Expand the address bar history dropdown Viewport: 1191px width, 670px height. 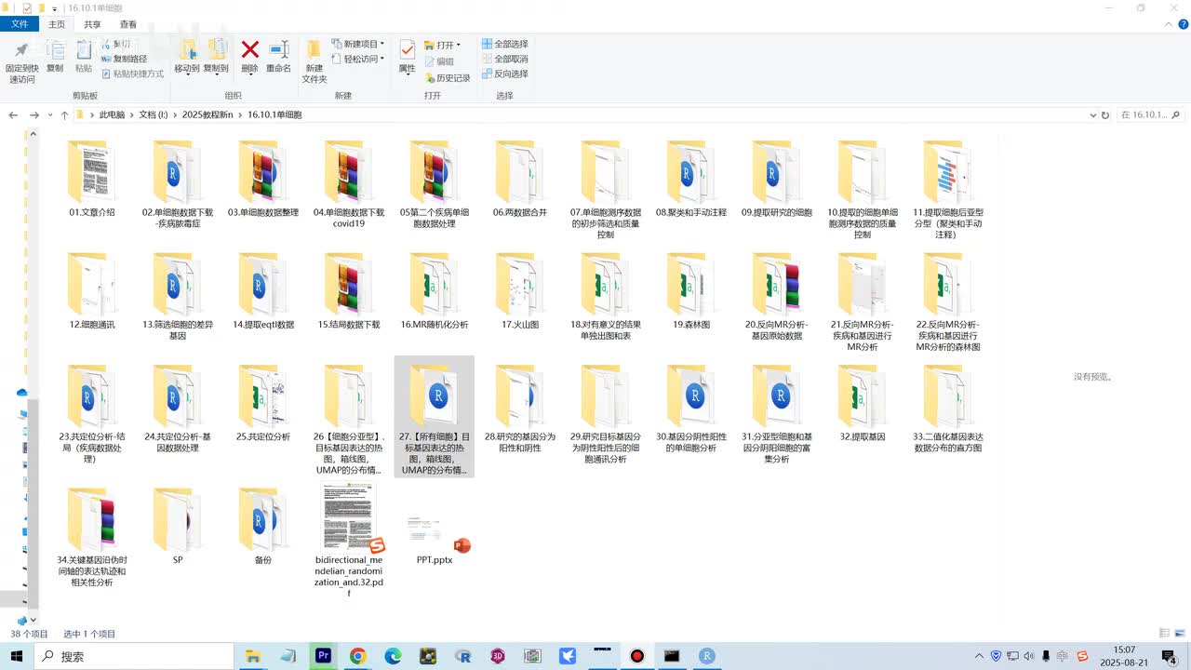[1092, 115]
